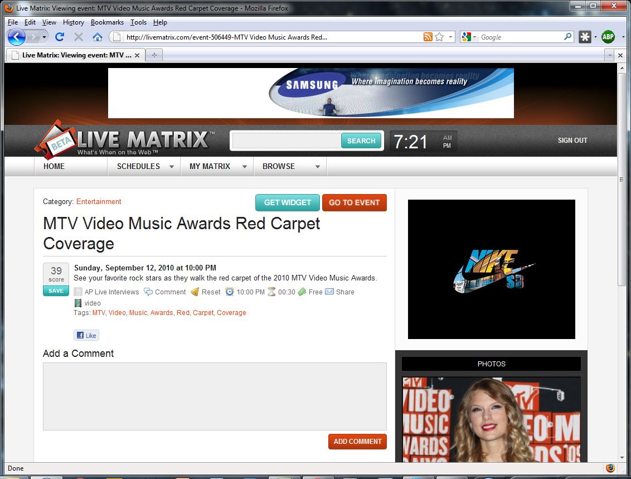Open the address bar URL dropdown arrow

[451, 37]
